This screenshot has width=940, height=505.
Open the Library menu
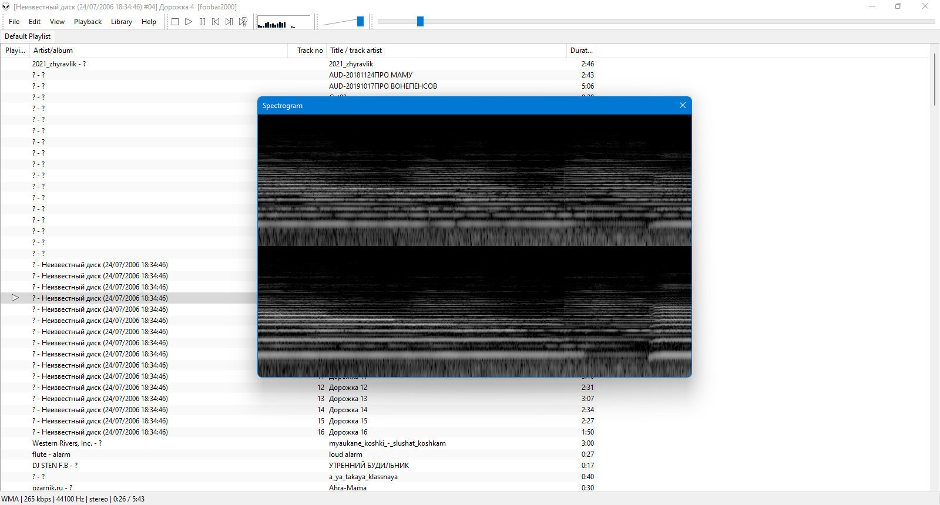pyautogui.click(x=122, y=22)
